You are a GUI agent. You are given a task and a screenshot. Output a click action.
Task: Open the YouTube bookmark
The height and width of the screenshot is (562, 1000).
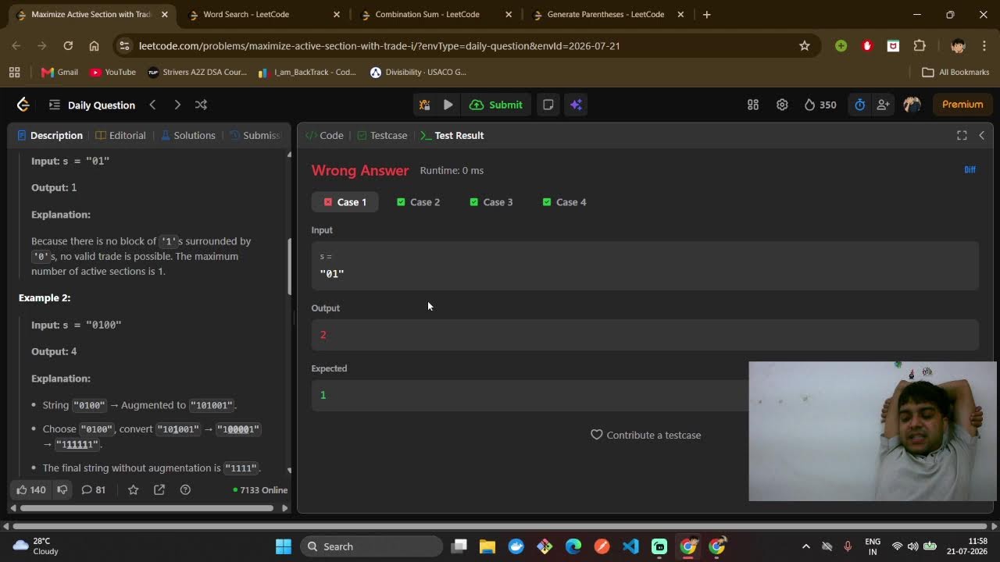coord(112,72)
